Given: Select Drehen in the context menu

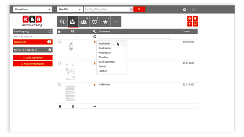Looking at the screenshot, I should click(112, 66).
